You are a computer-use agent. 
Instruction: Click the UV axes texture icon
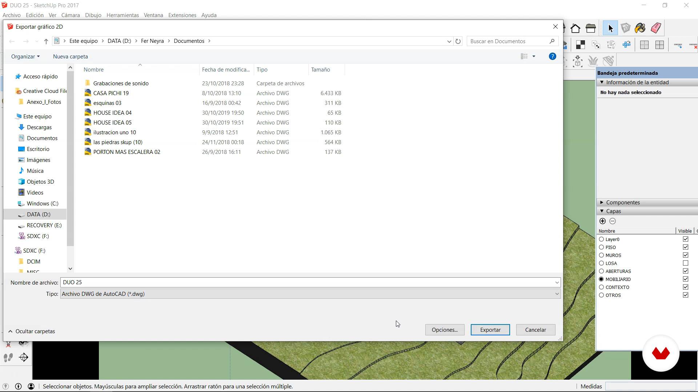pyautogui.click(x=611, y=45)
